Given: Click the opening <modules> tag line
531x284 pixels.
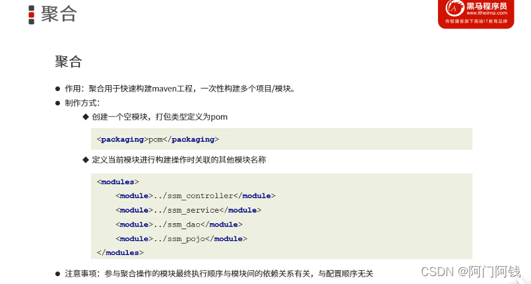Looking at the screenshot, I should 118,182.
